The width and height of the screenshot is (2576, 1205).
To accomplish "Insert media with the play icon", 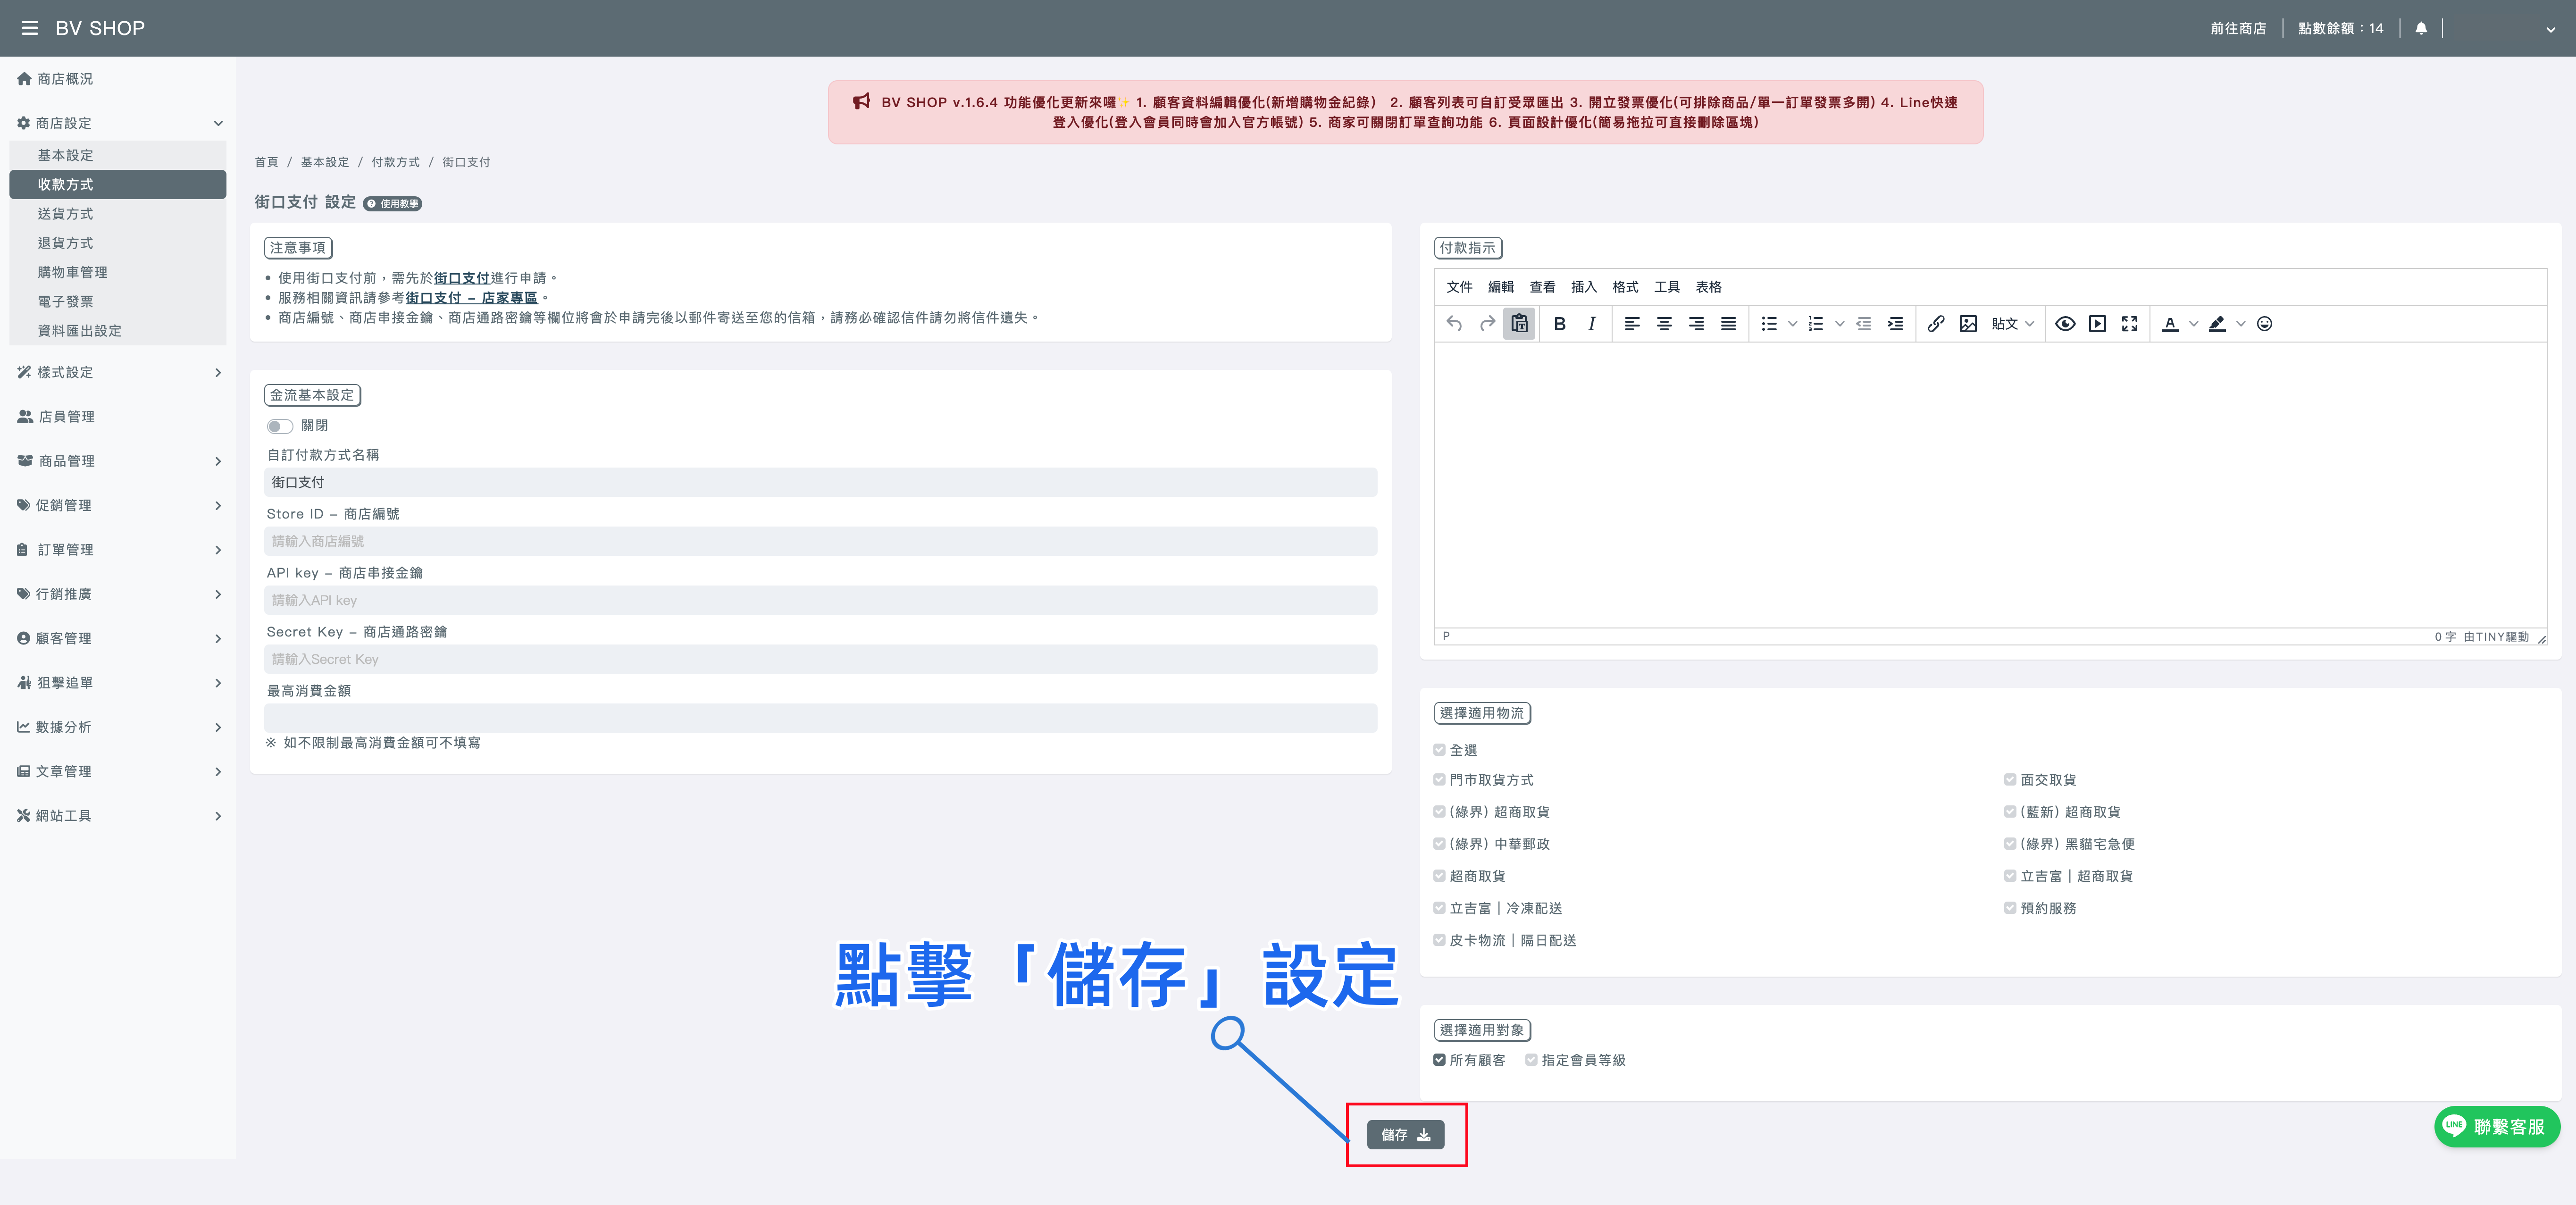I will [x=2097, y=324].
